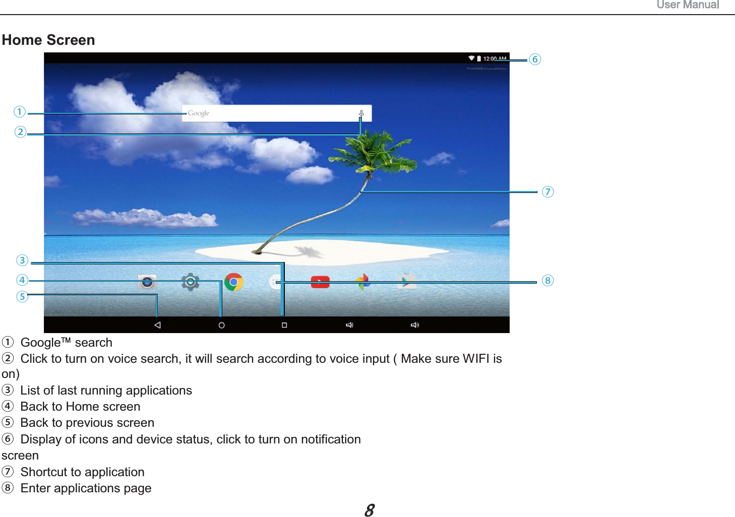Image resolution: width=735 pixels, height=517 pixels.
Task: Click the page number 8
Action: click(x=370, y=510)
